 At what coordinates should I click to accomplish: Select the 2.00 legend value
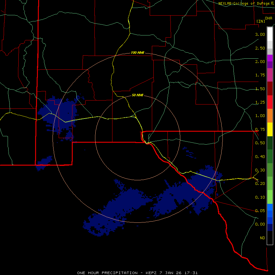(260, 61)
